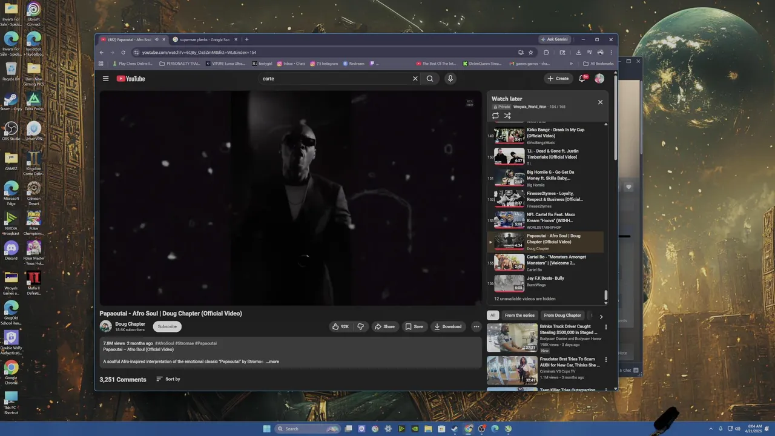The height and width of the screenshot is (436, 775).
Task: Open the comments Sort by menu
Action: point(168,379)
